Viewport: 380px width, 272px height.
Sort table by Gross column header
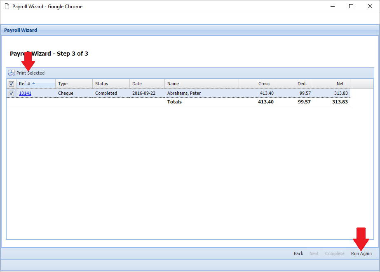coord(257,84)
